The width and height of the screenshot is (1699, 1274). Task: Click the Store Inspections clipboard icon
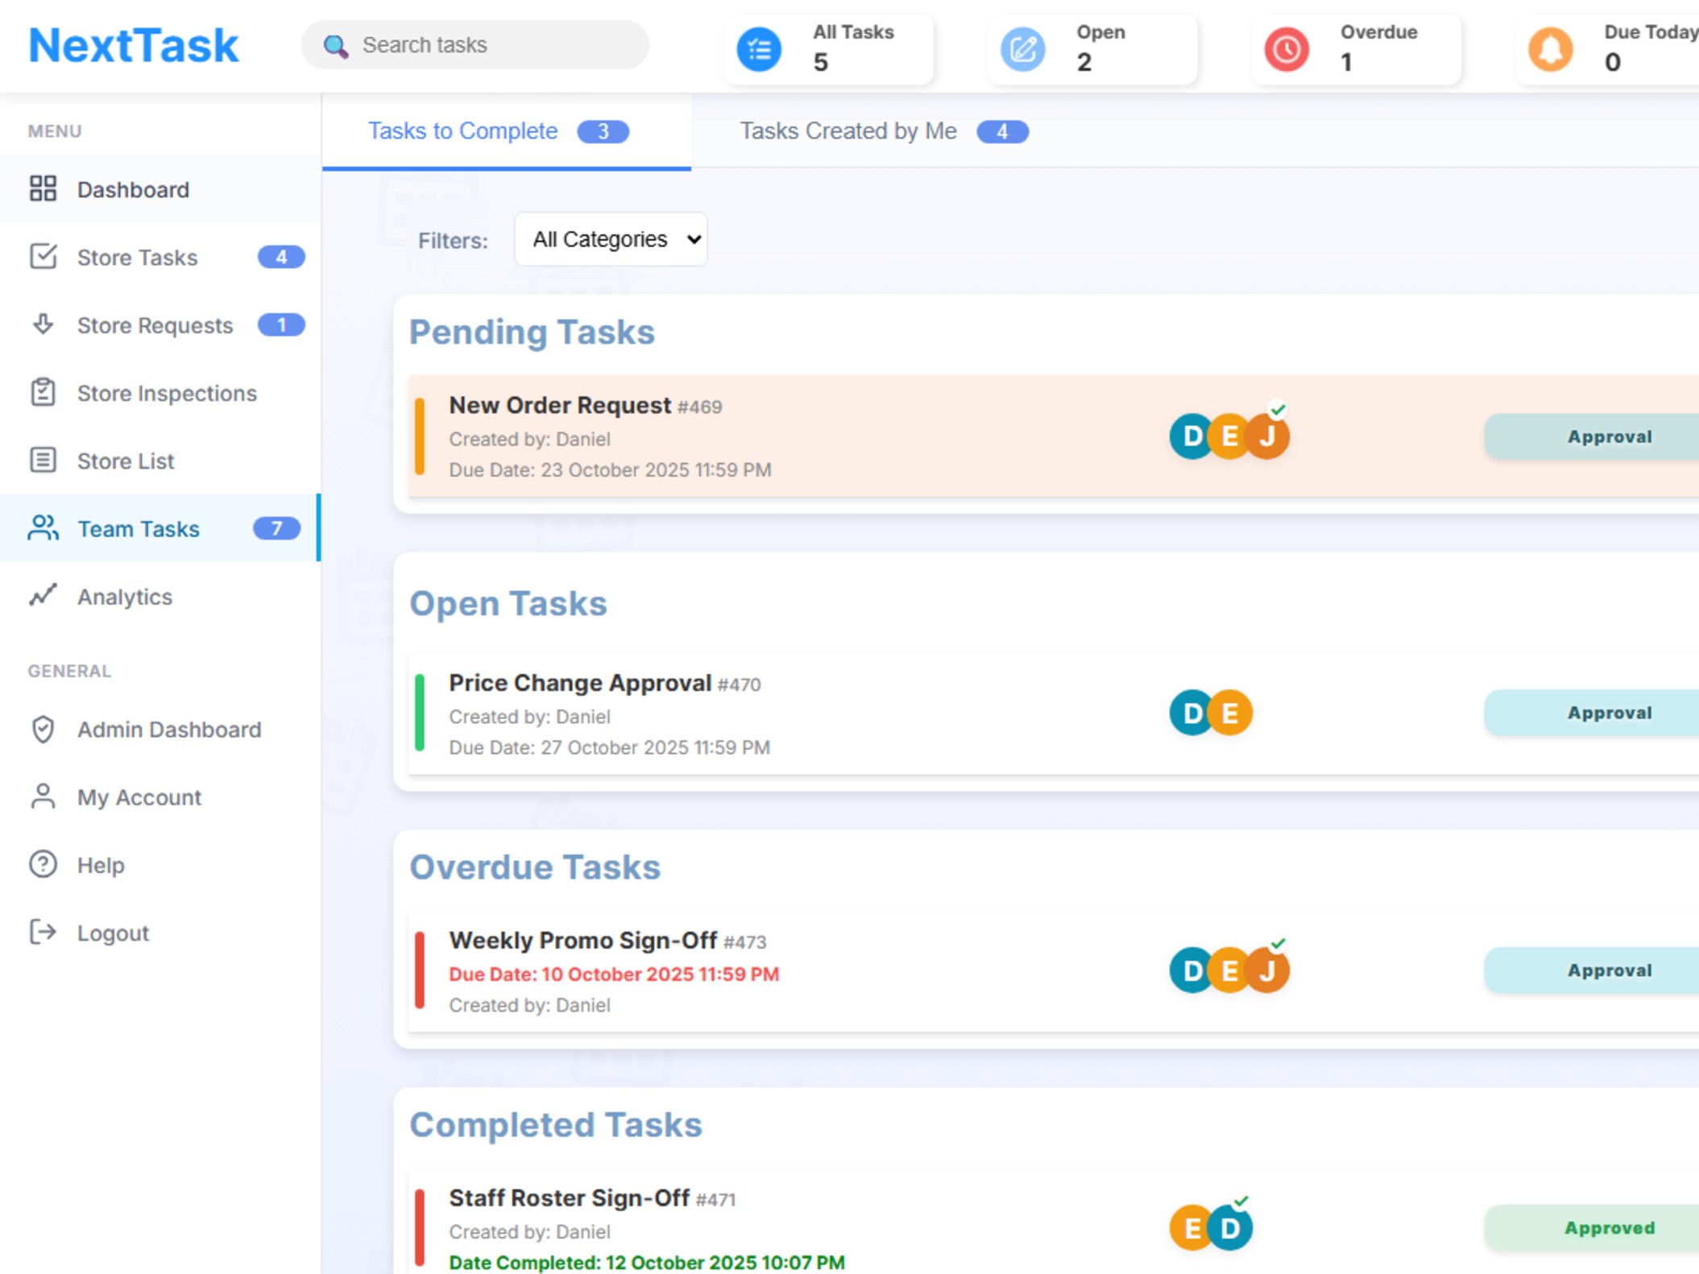click(x=43, y=393)
